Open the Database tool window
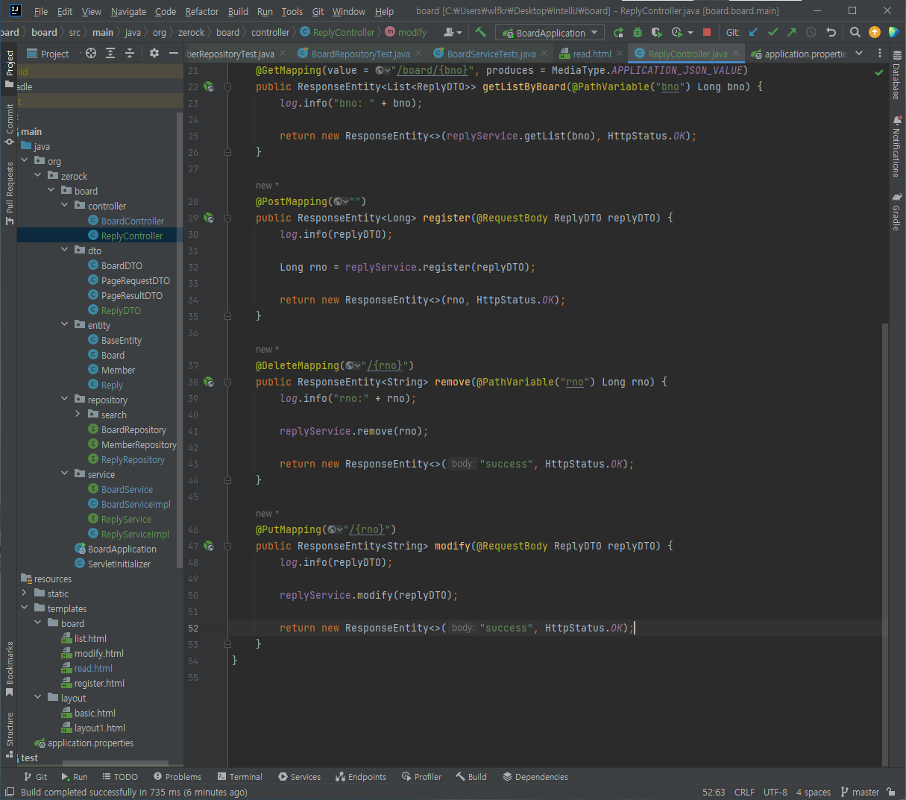 [896, 76]
